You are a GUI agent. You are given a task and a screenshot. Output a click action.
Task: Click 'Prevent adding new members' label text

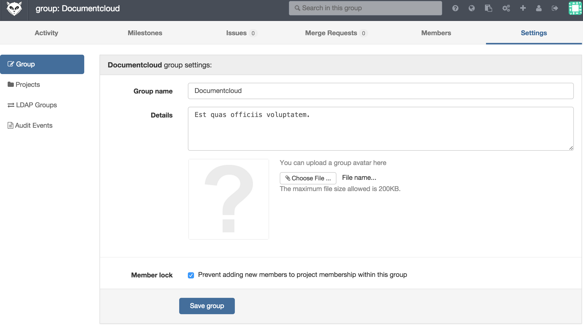click(x=302, y=275)
